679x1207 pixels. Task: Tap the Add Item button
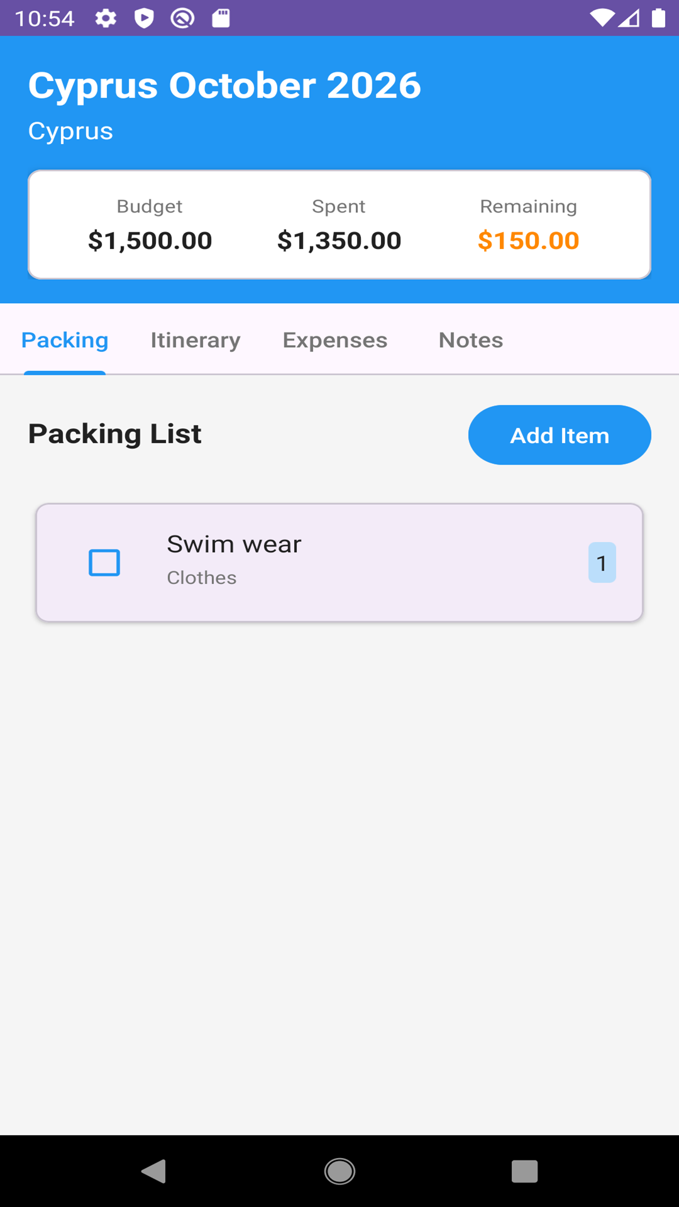(559, 435)
